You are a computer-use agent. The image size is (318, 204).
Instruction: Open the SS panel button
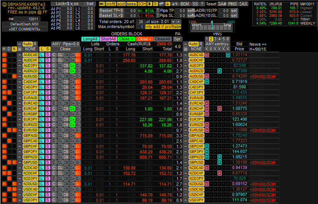[x=195, y=4]
